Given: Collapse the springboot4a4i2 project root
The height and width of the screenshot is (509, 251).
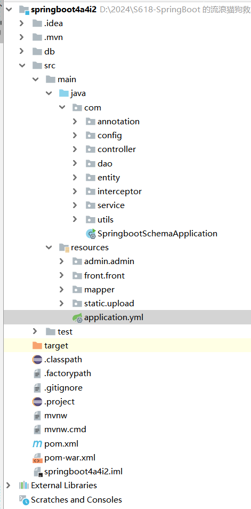Looking at the screenshot, I should click(9, 10).
